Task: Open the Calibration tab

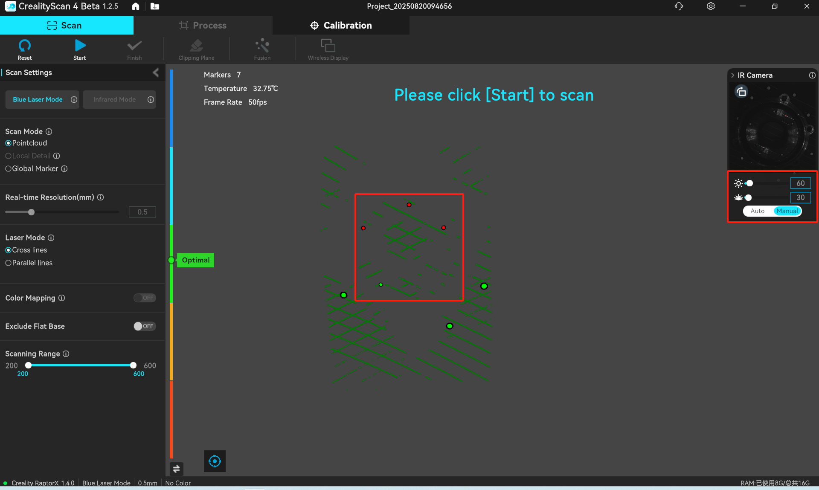Action: coord(341,25)
